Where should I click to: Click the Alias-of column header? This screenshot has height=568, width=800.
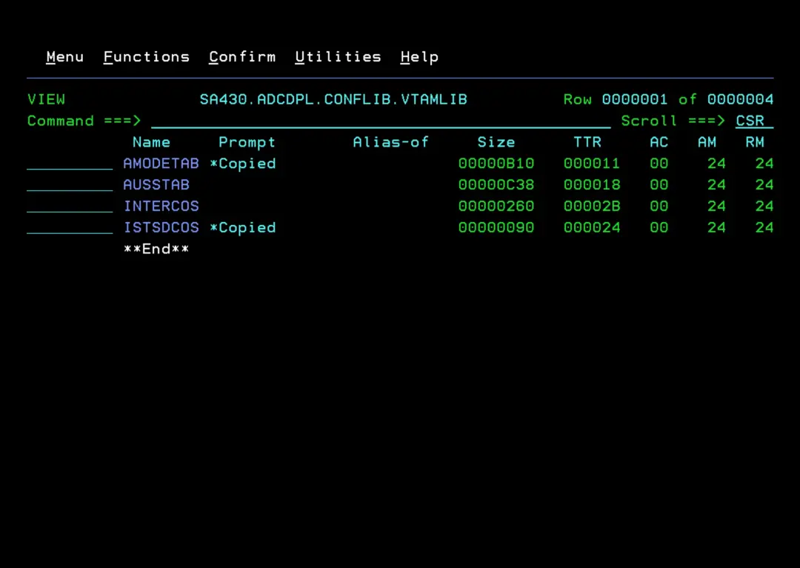pyautogui.click(x=391, y=142)
